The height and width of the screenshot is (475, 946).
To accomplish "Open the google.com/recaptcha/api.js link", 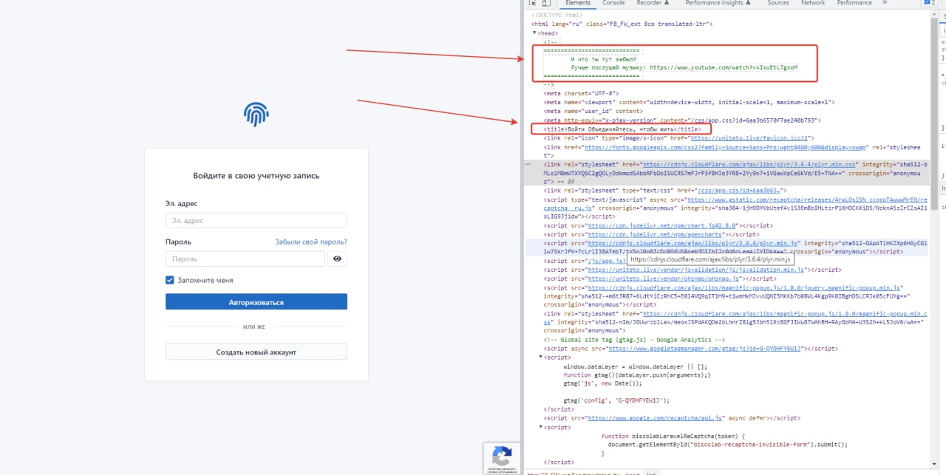I will click(x=654, y=417).
